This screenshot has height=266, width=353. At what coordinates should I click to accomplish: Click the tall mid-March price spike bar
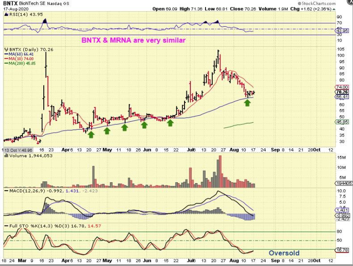coord(46,65)
